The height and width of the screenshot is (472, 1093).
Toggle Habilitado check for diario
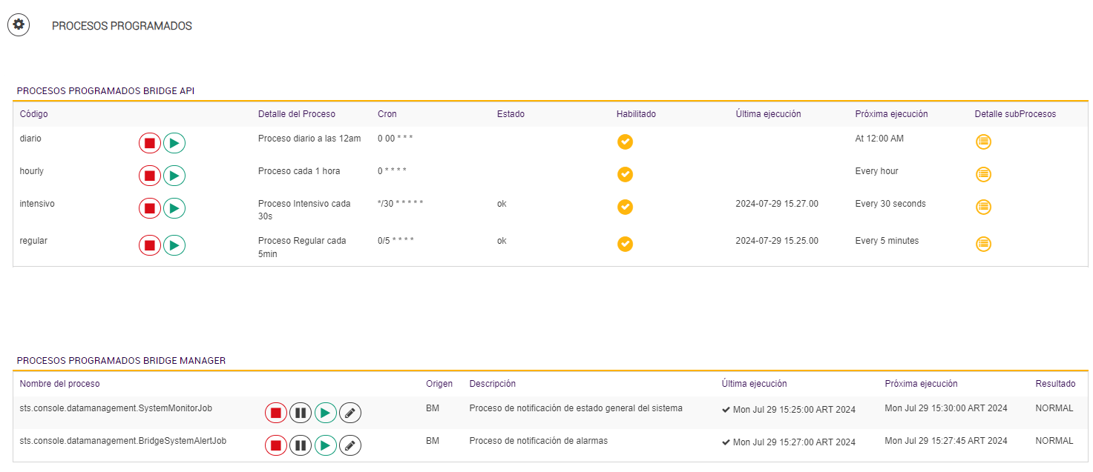(x=626, y=142)
